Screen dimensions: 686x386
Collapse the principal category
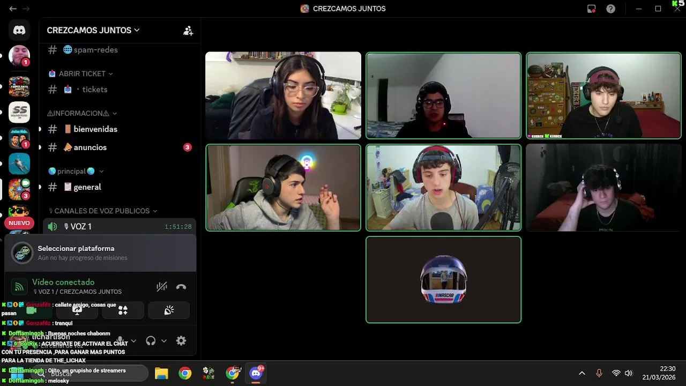click(x=76, y=171)
